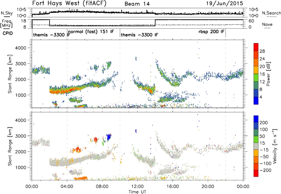The image size is (281, 194).
Task: Click the left '10^5' noise axis tick
Action: pyautogui.click(x=21, y=10)
